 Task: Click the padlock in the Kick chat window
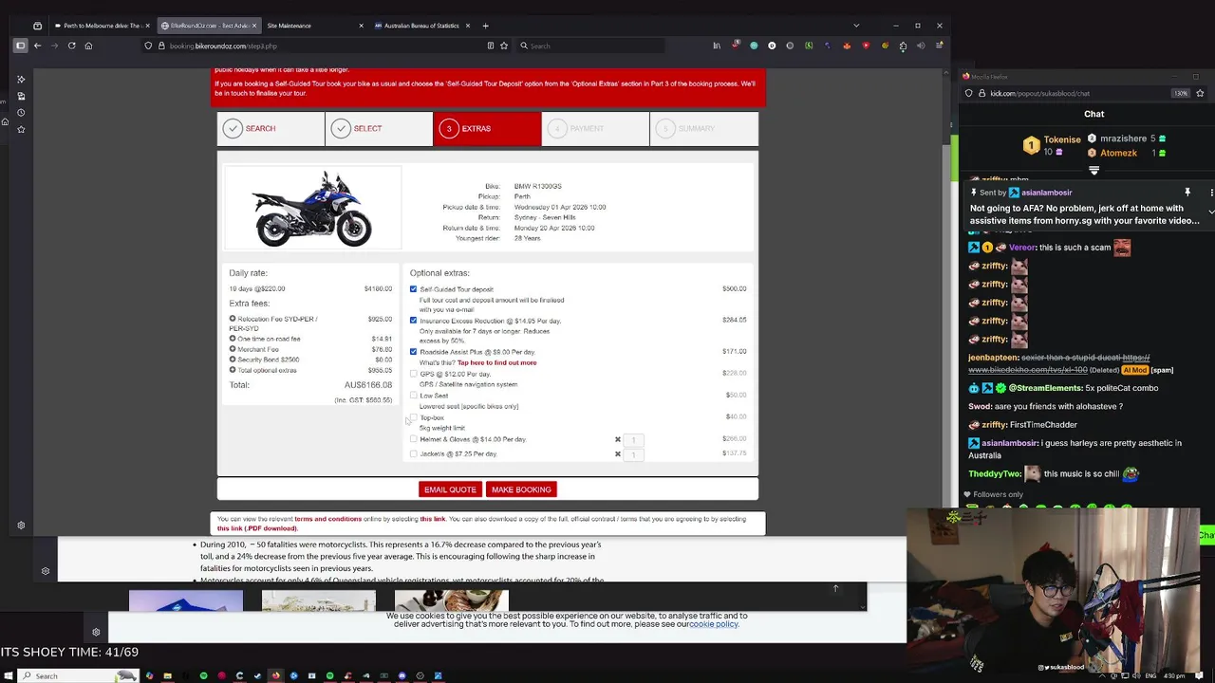coord(981,93)
